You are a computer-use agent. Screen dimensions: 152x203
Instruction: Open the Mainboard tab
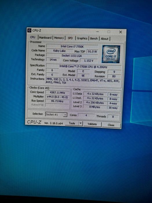pyautogui.click(x=45, y=38)
